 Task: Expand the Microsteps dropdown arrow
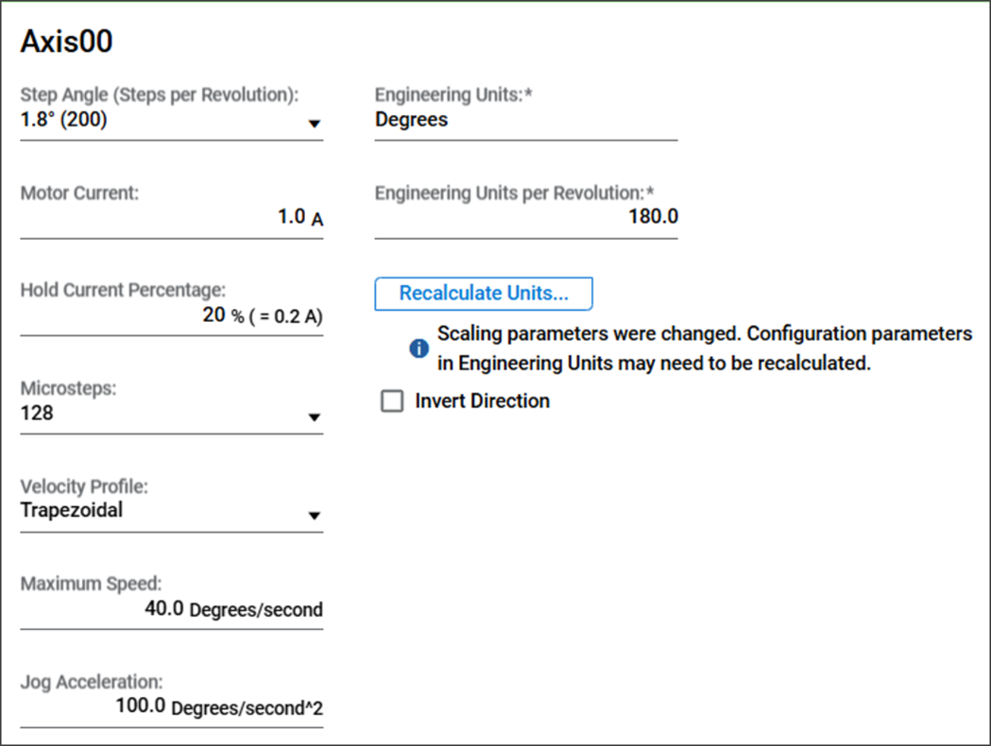click(x=314, y=417)
